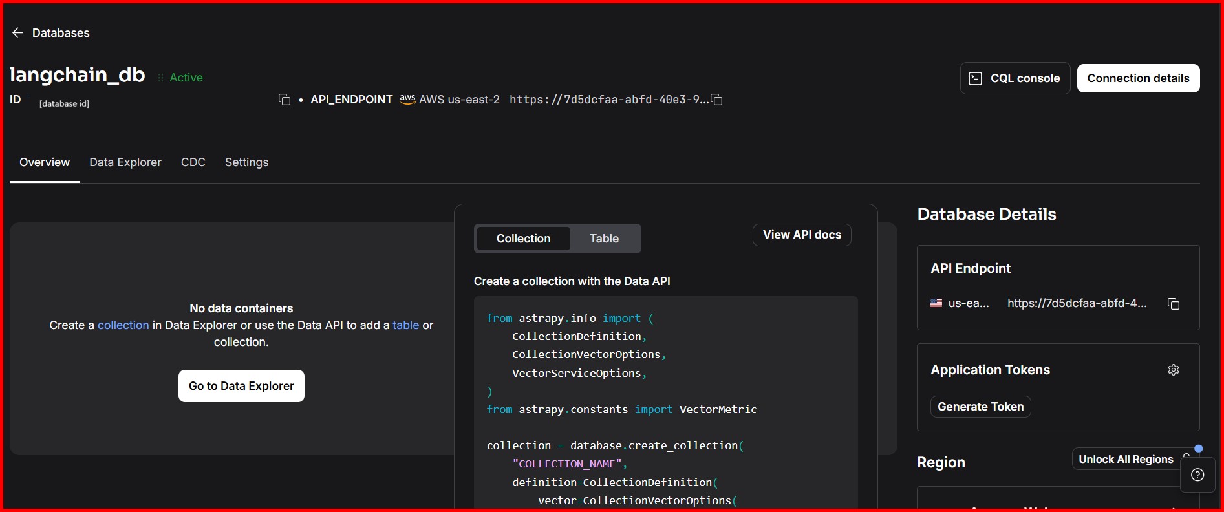Select the Collection toggle option
1224x512 pixels.
pyautogui.click(x=524, y=239)
